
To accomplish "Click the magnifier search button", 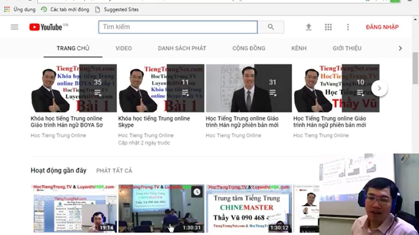I will [x=271, y=27].
